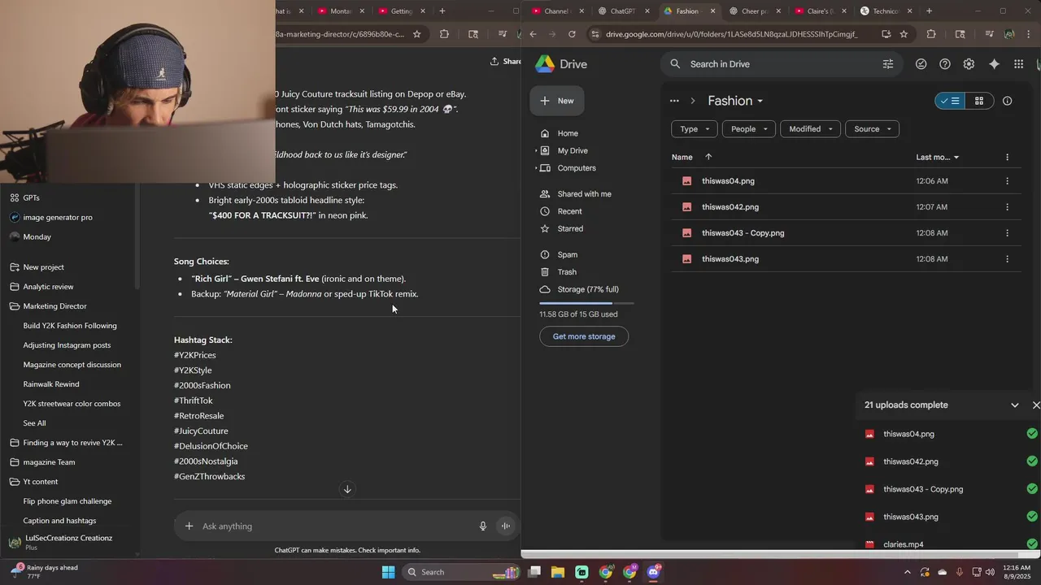The height and width of the screenshot is (585, 1041).
Task: Reload the Google Drive page
Action: pos(572,34)
